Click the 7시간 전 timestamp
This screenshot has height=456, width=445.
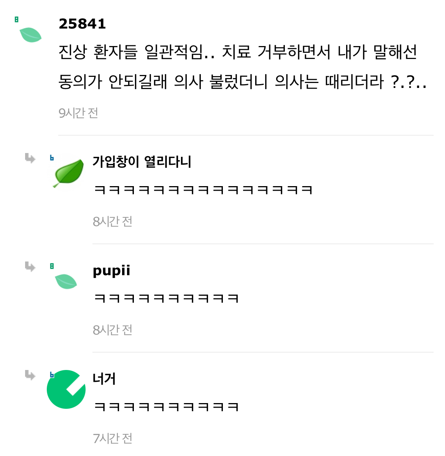pyautogui.click(x=113, y=438)
